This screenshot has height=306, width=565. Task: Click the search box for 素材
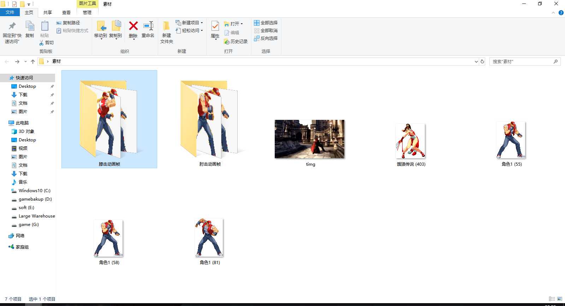pyautogui.click(x=525, y=62)
